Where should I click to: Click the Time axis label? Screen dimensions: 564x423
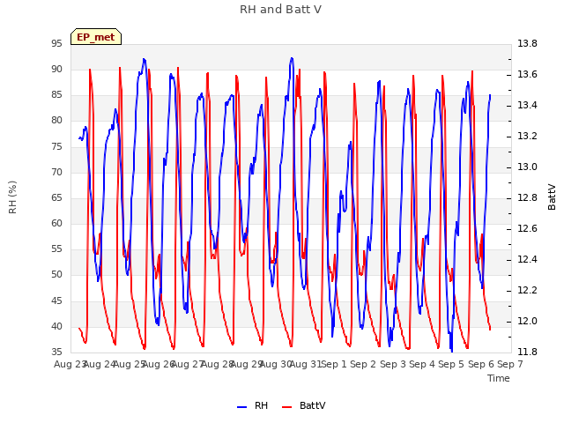coord(499,378)
